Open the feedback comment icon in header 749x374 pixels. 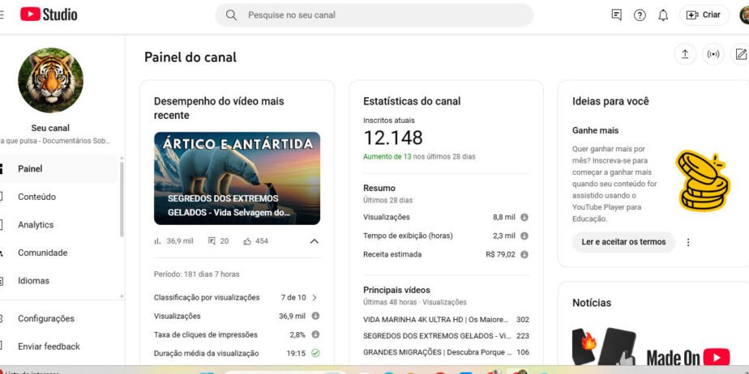tap(617, 15)
